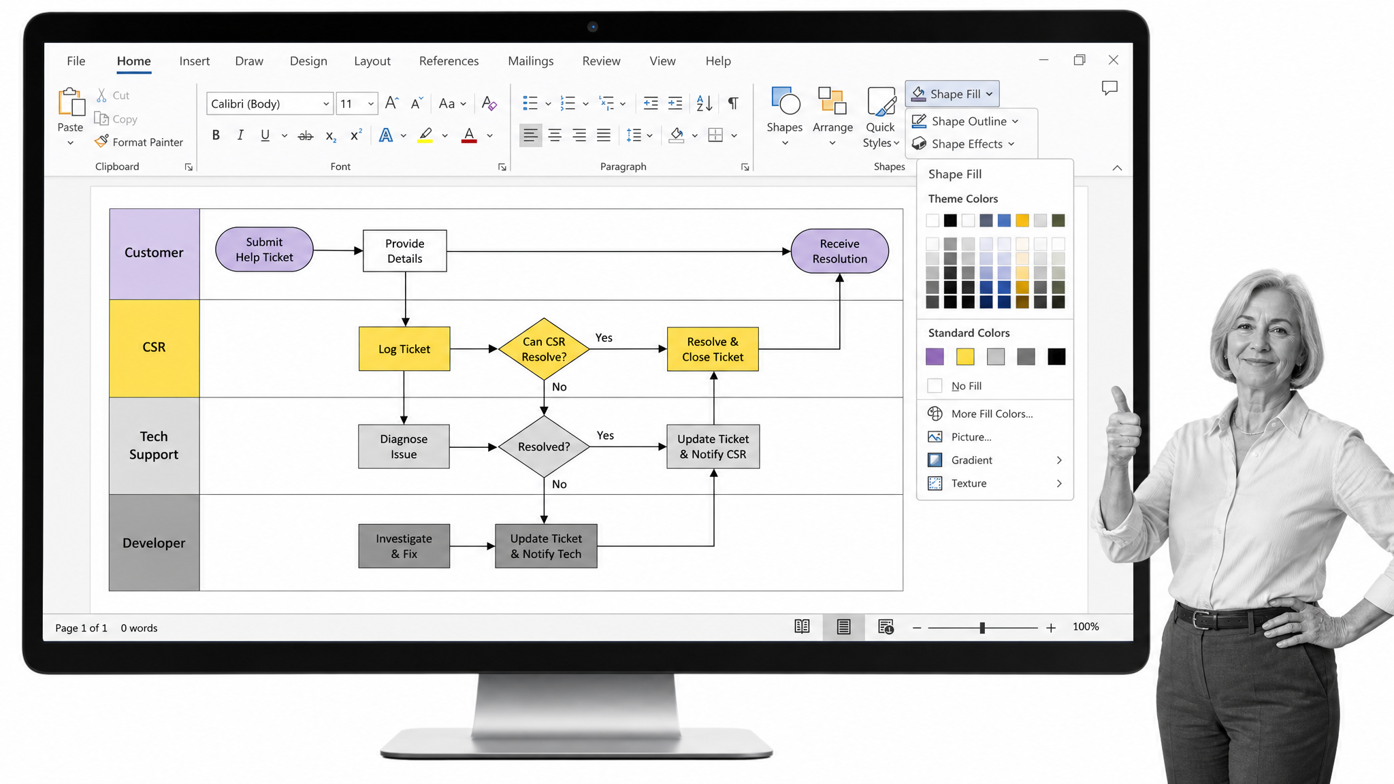
Task: Open the Shapes gallery
Action: (785, 117)
